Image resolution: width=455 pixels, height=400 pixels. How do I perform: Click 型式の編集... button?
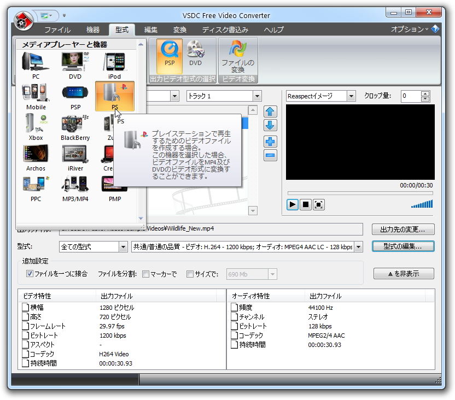tap(403, 246)
